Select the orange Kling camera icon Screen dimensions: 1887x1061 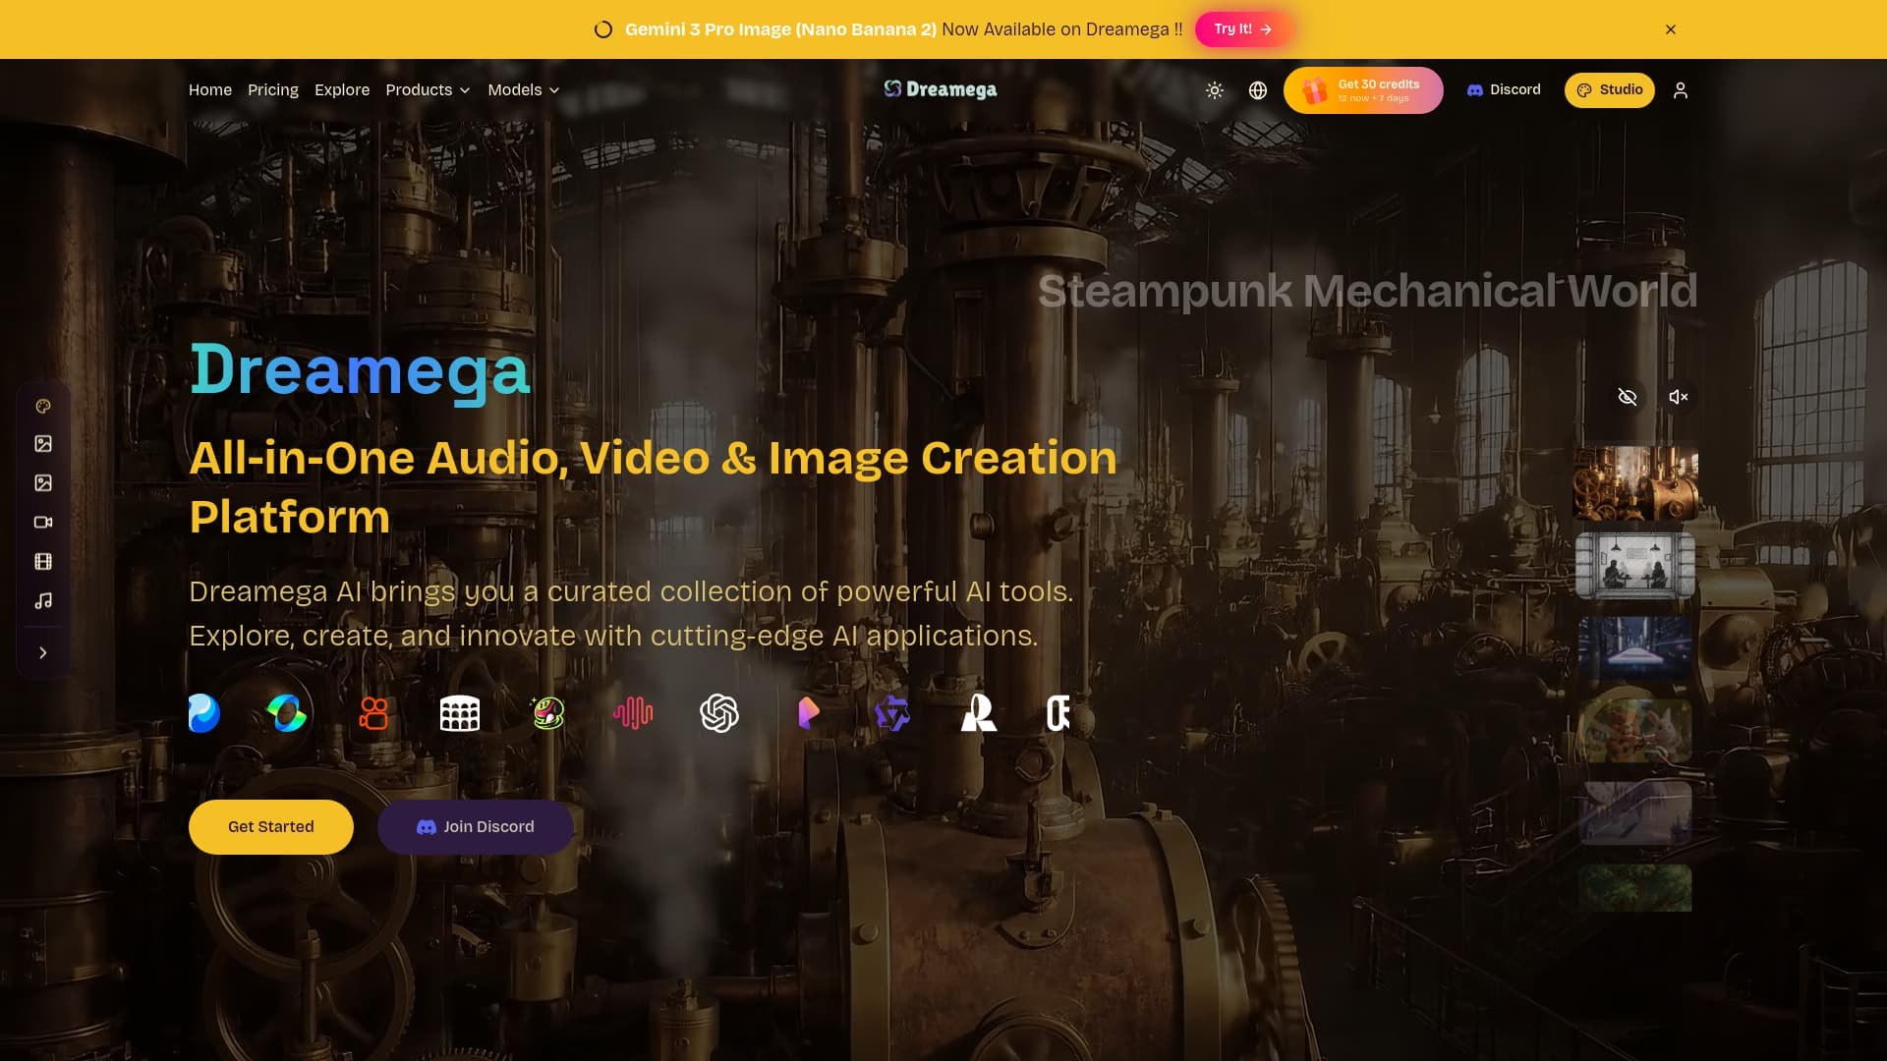374,713
